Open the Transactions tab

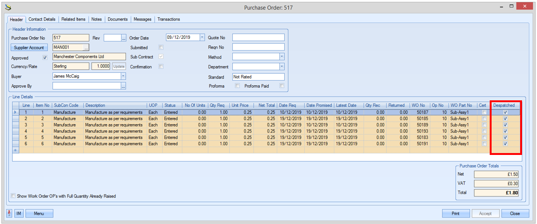[x=169, y=19]
